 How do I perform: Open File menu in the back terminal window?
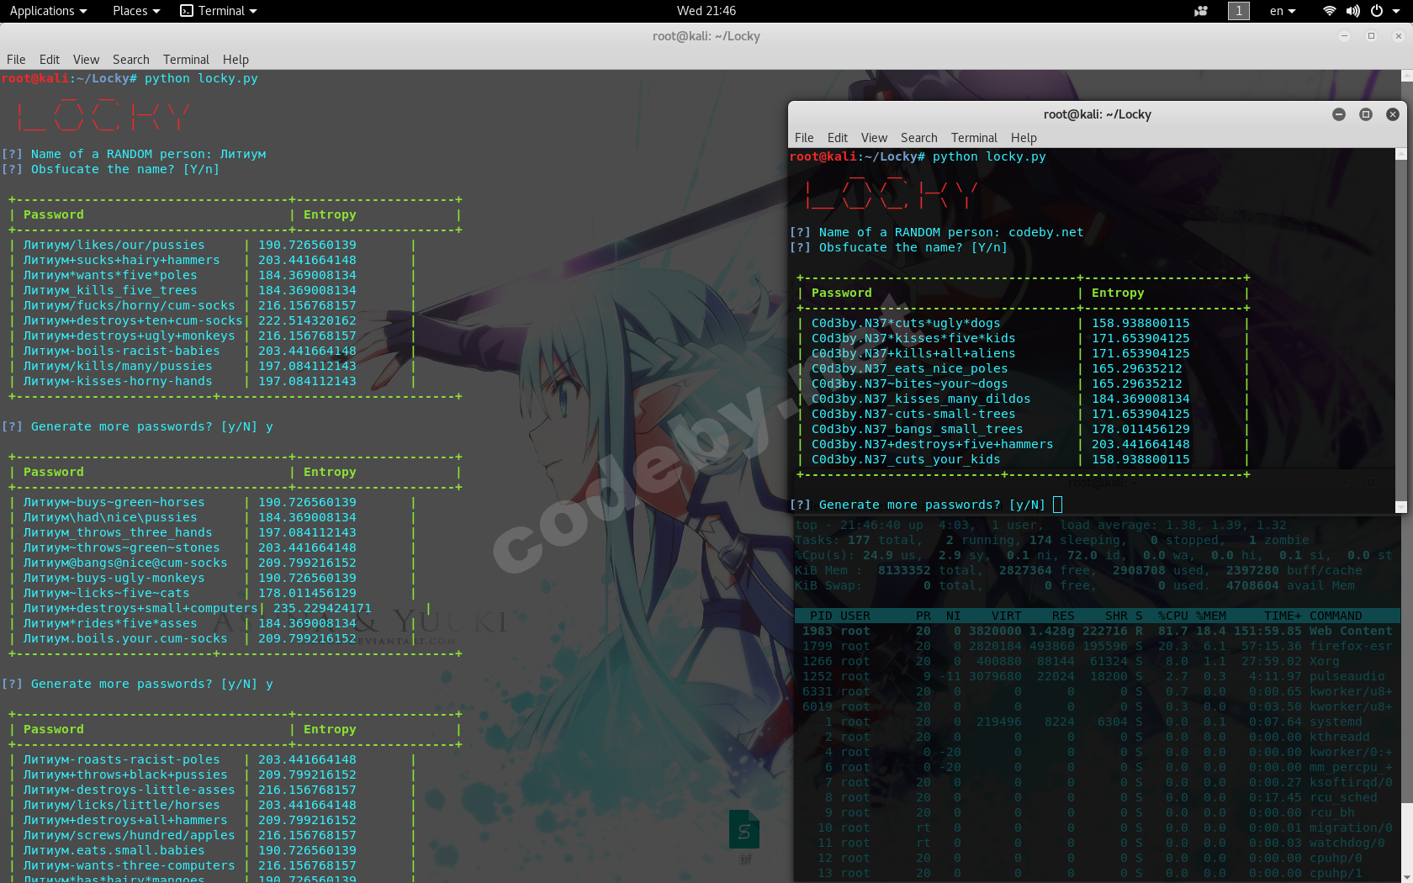pos(16,60)
